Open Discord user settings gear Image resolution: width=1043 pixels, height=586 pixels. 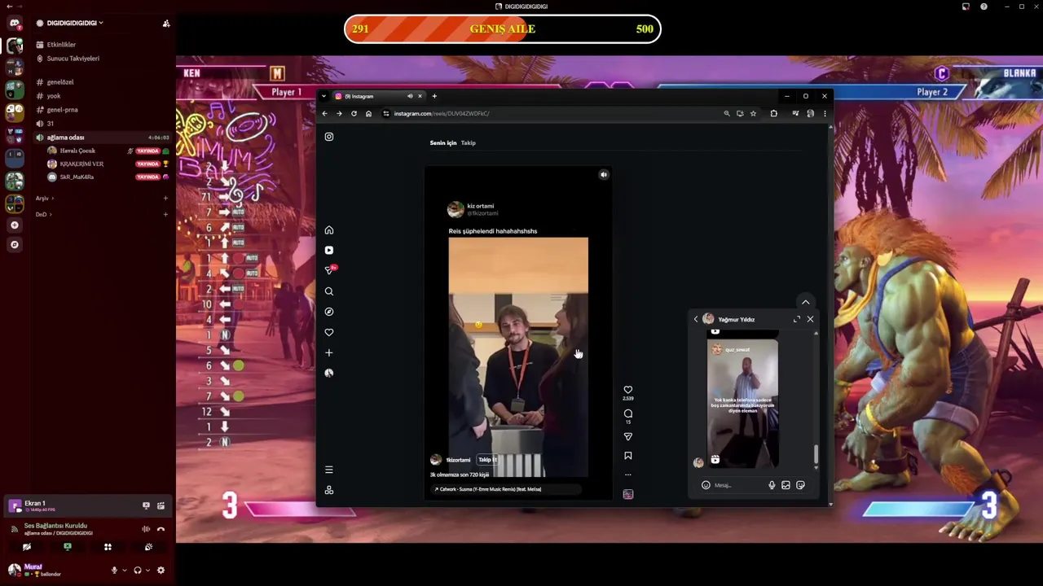pyautogui.click(x=161, y=571)
